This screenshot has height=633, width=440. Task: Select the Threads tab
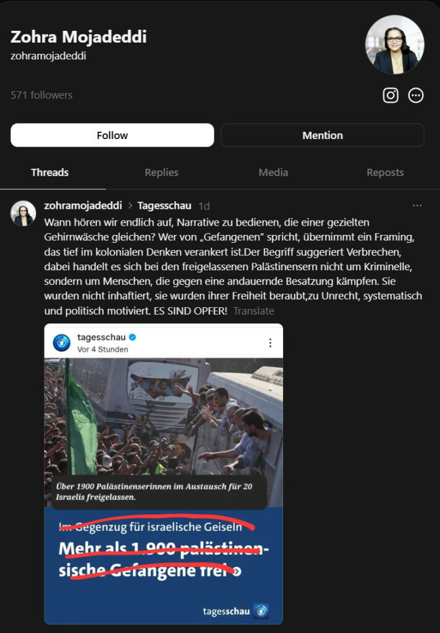point(50,172)
